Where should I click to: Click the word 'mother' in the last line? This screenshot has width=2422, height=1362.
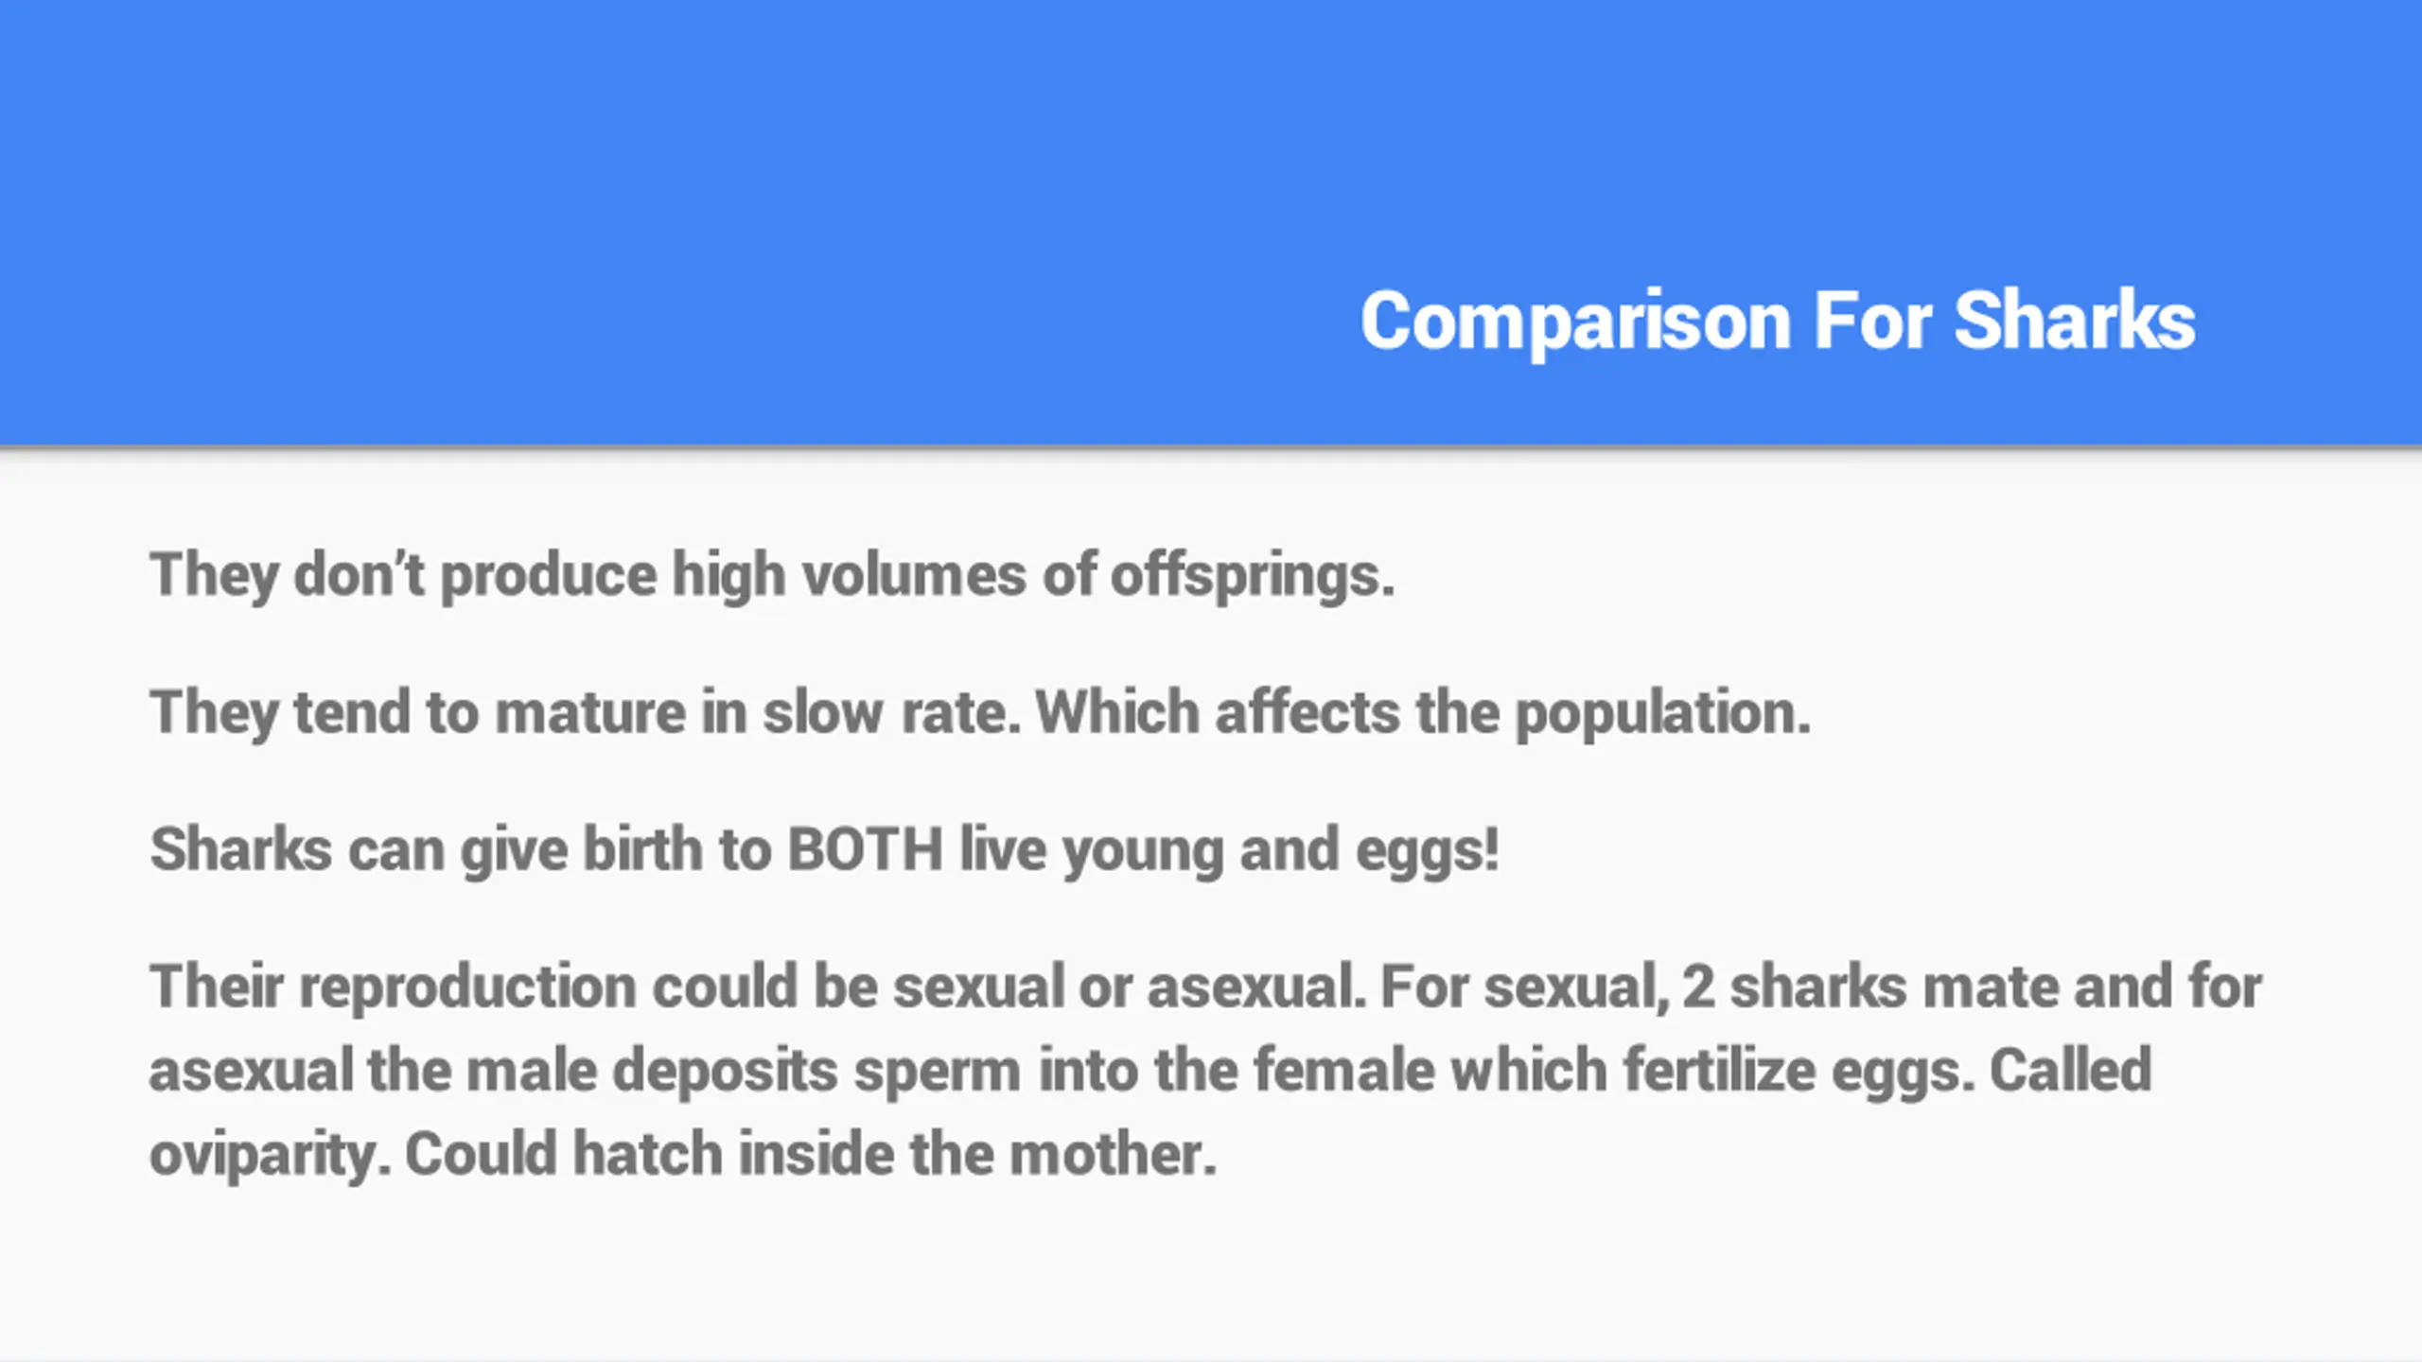pyautogui.click(x=1113, y=1155)
